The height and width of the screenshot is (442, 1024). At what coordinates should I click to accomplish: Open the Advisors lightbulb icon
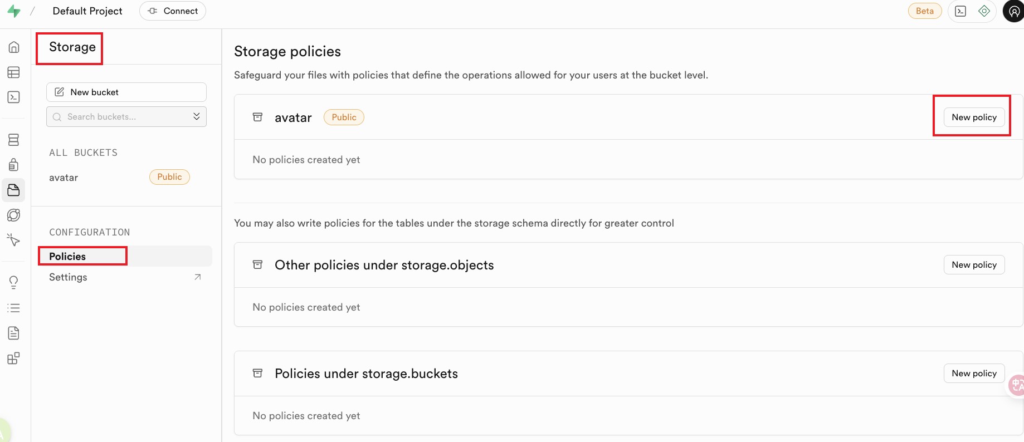point(14,282)
